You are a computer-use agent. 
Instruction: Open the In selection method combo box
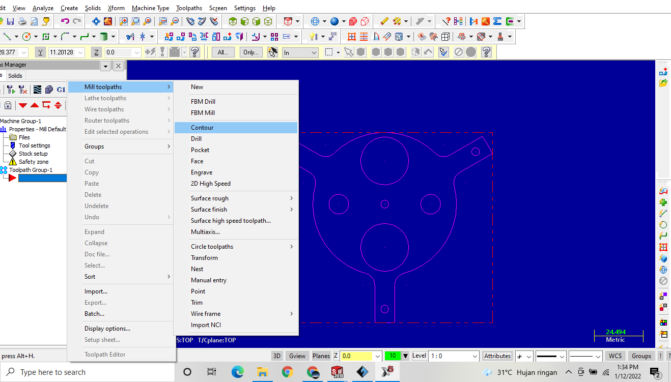(x=299, y=52)
